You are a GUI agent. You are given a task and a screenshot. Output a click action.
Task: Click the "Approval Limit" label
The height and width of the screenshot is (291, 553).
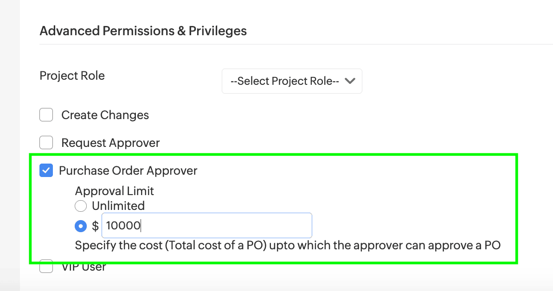(114, 191)
